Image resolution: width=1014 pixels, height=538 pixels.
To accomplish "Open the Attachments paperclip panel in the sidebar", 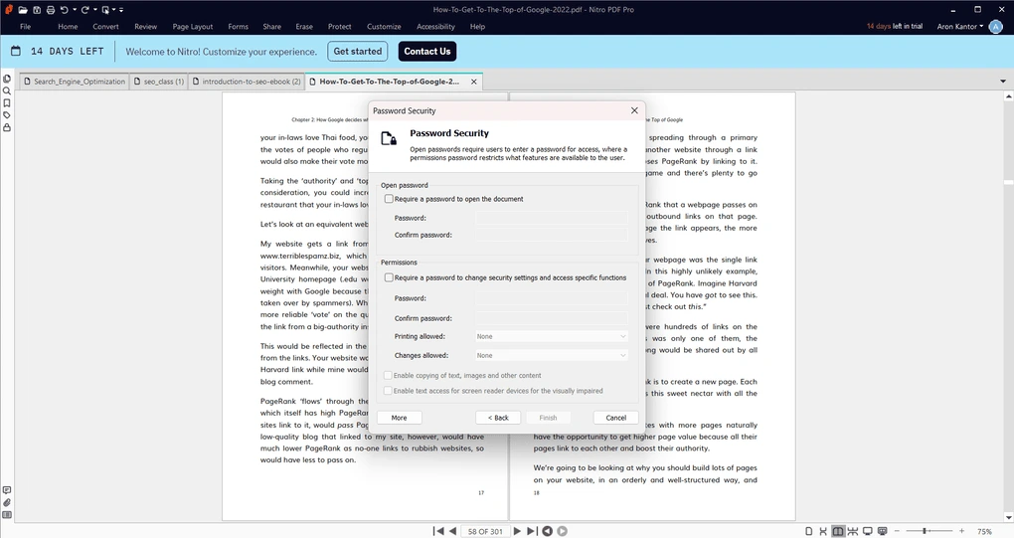I will pyautogui.click(x=7, y=502).
